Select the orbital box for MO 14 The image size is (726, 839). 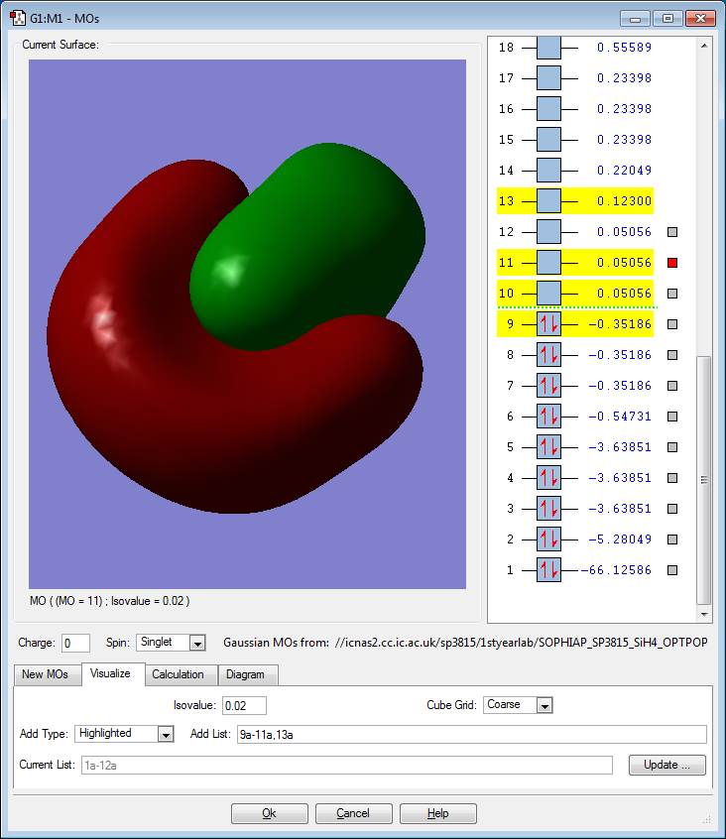tap(548, 171)
